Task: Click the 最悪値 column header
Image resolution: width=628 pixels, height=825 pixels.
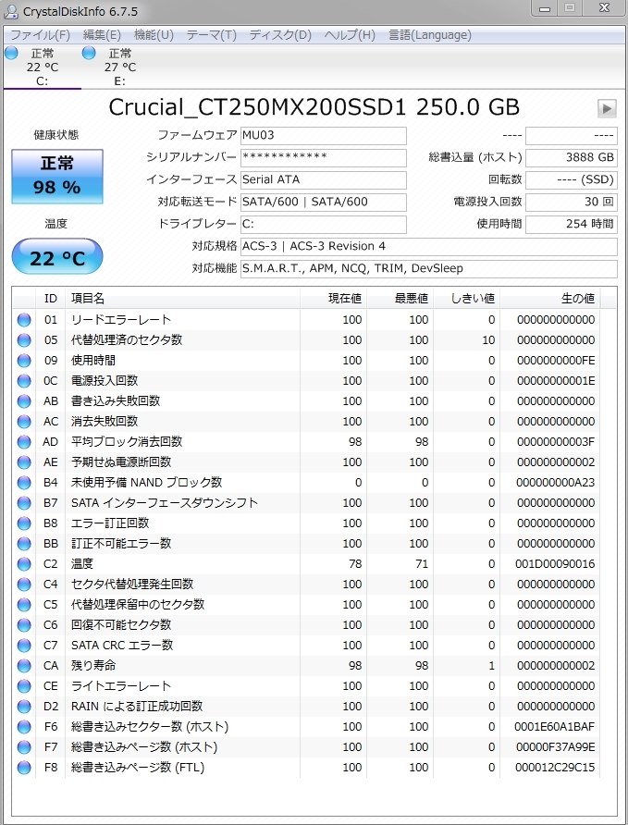Action: pyautogui.click(x=400, y=299)
